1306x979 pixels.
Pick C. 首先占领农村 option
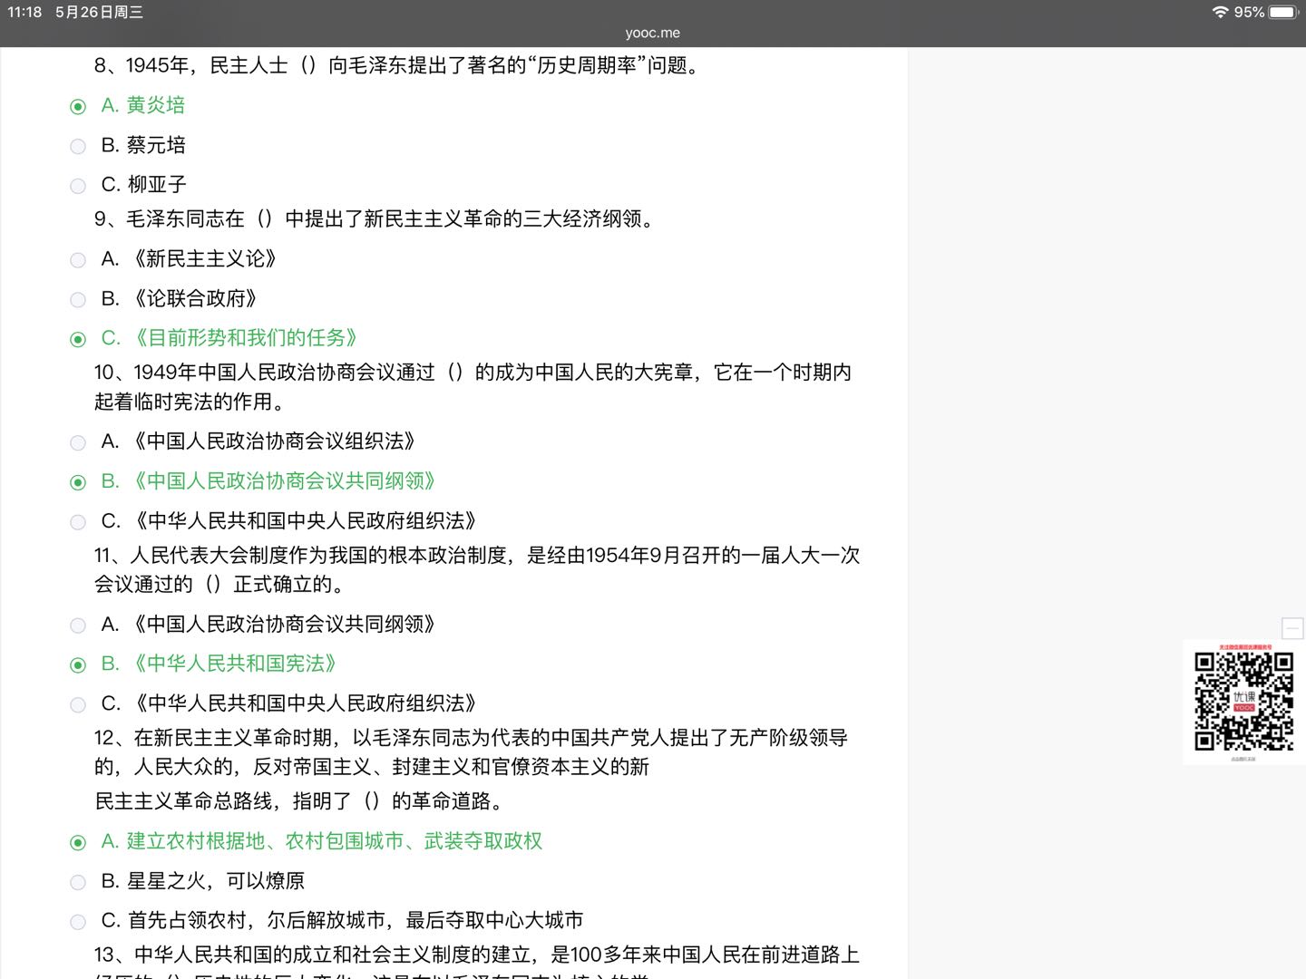click(78, 922)
